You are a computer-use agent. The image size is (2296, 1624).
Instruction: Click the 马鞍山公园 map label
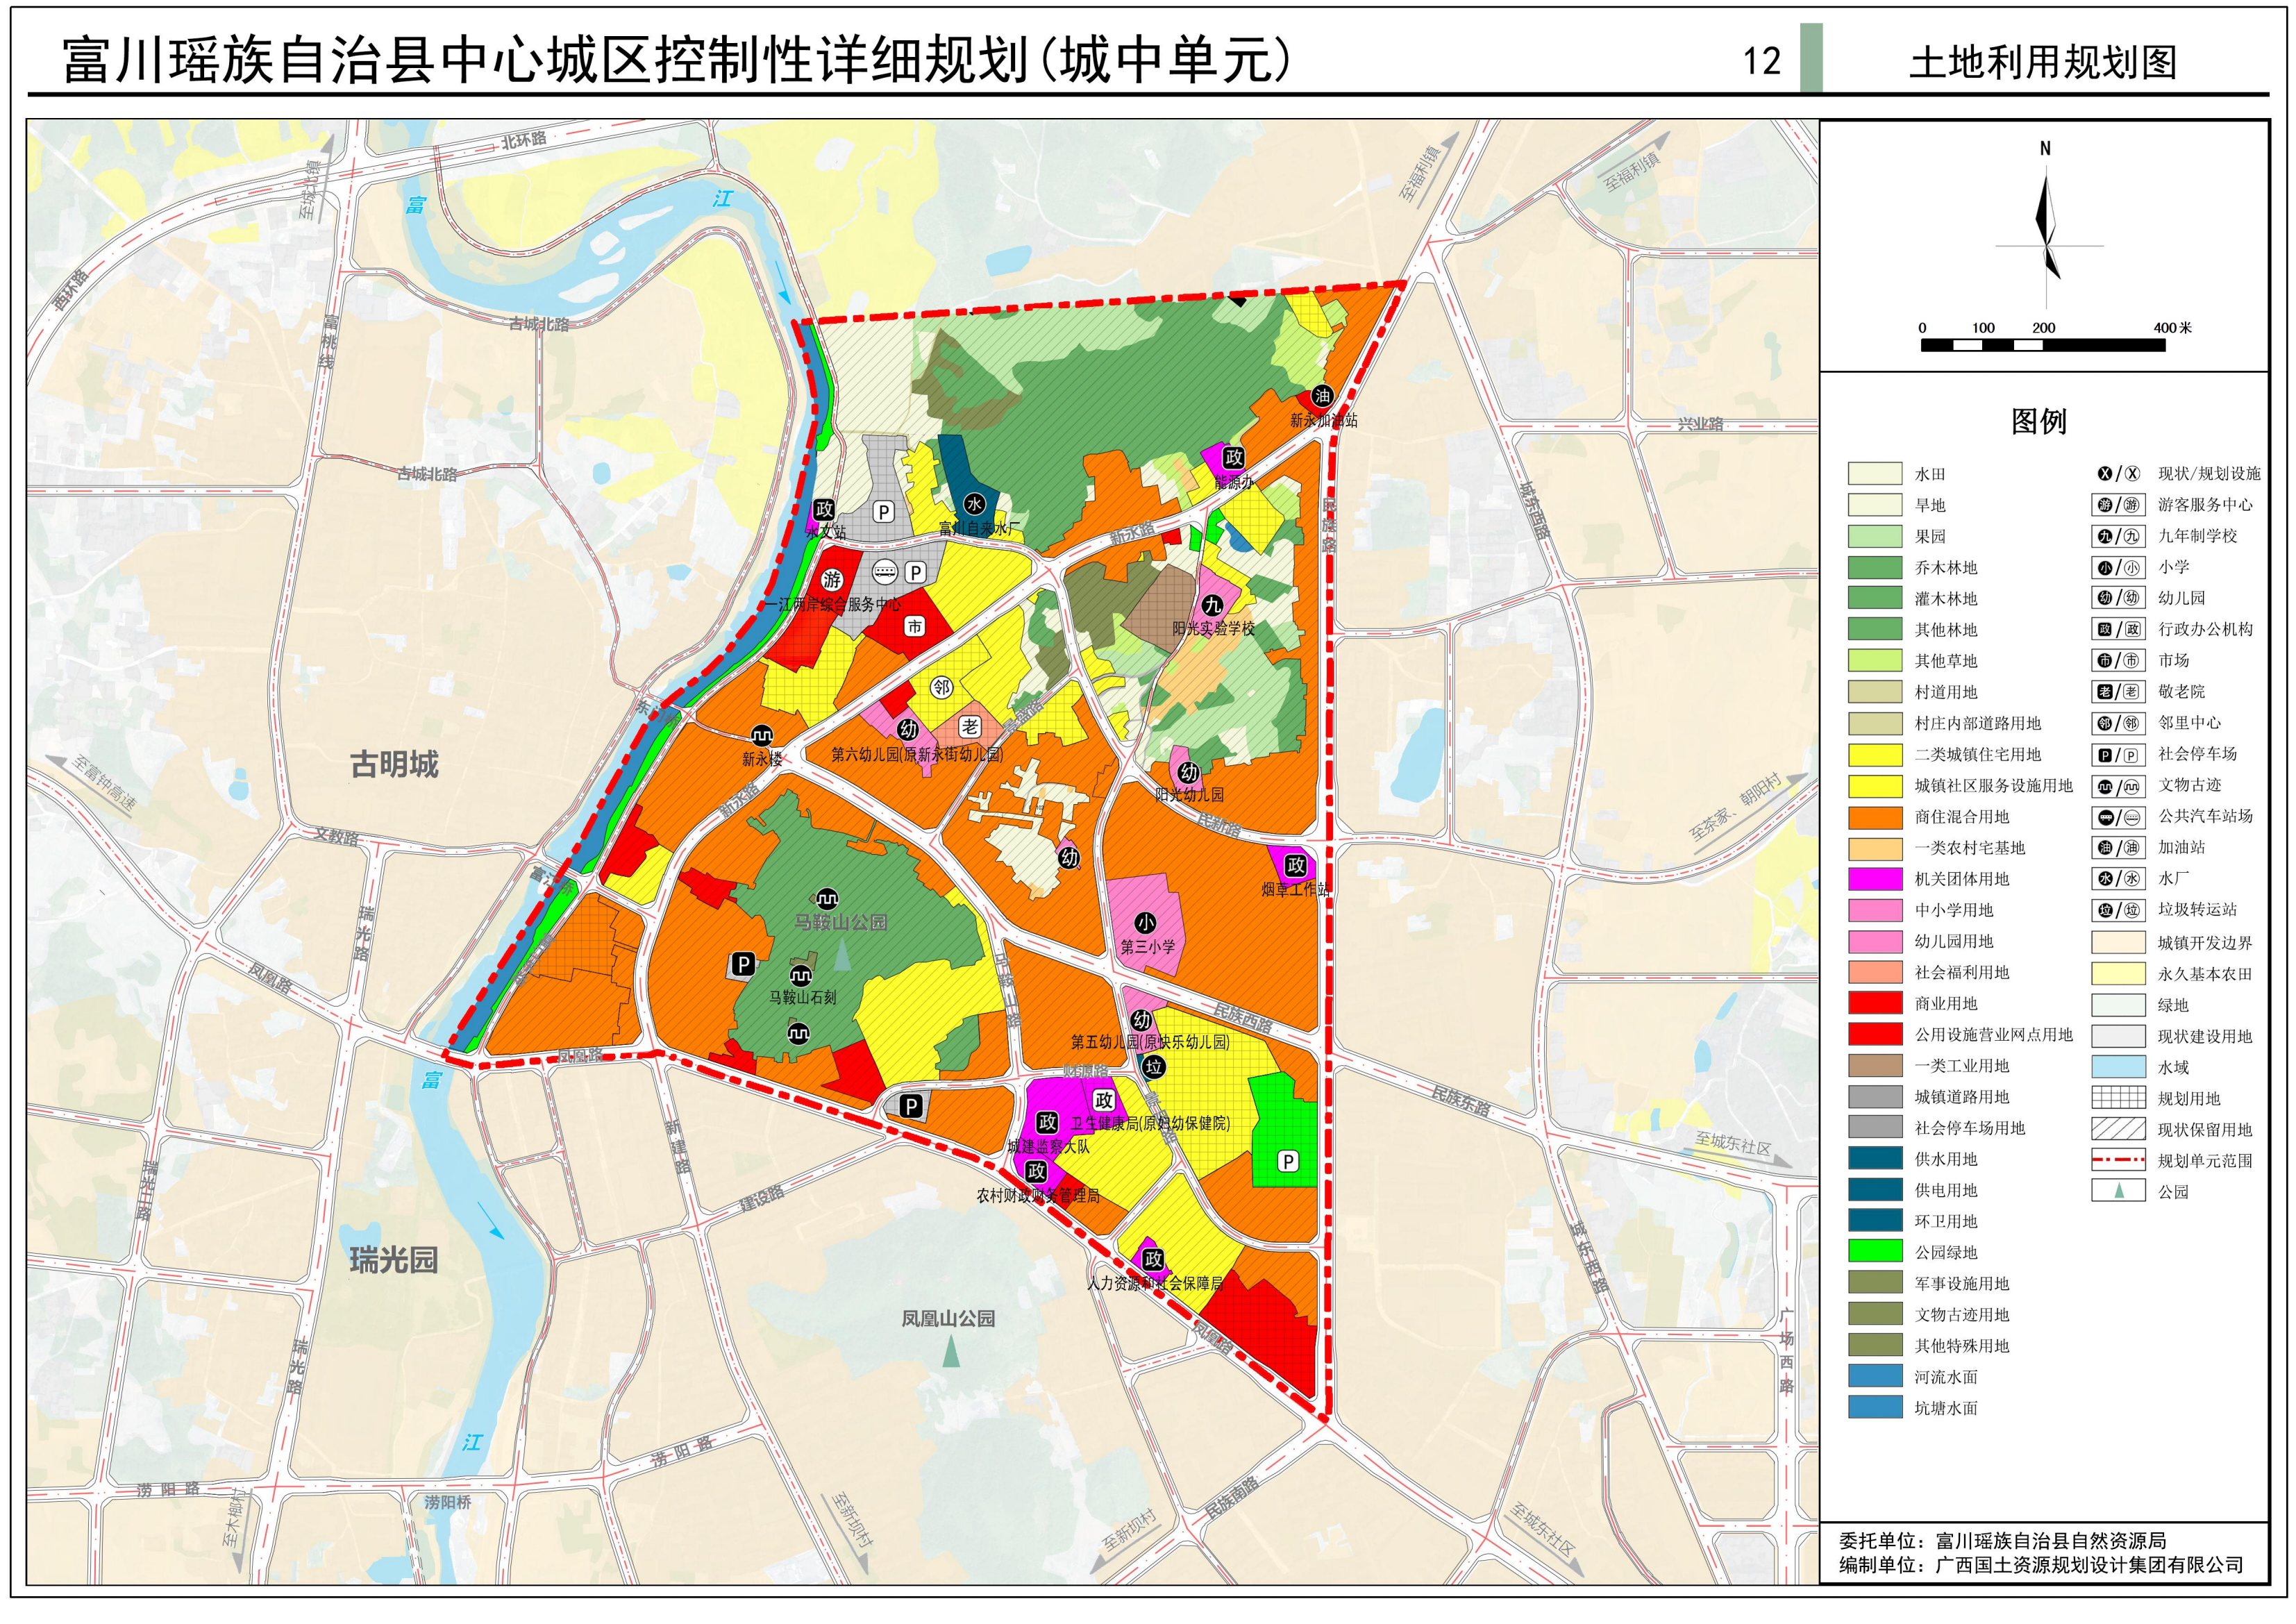tap(840, 923)
